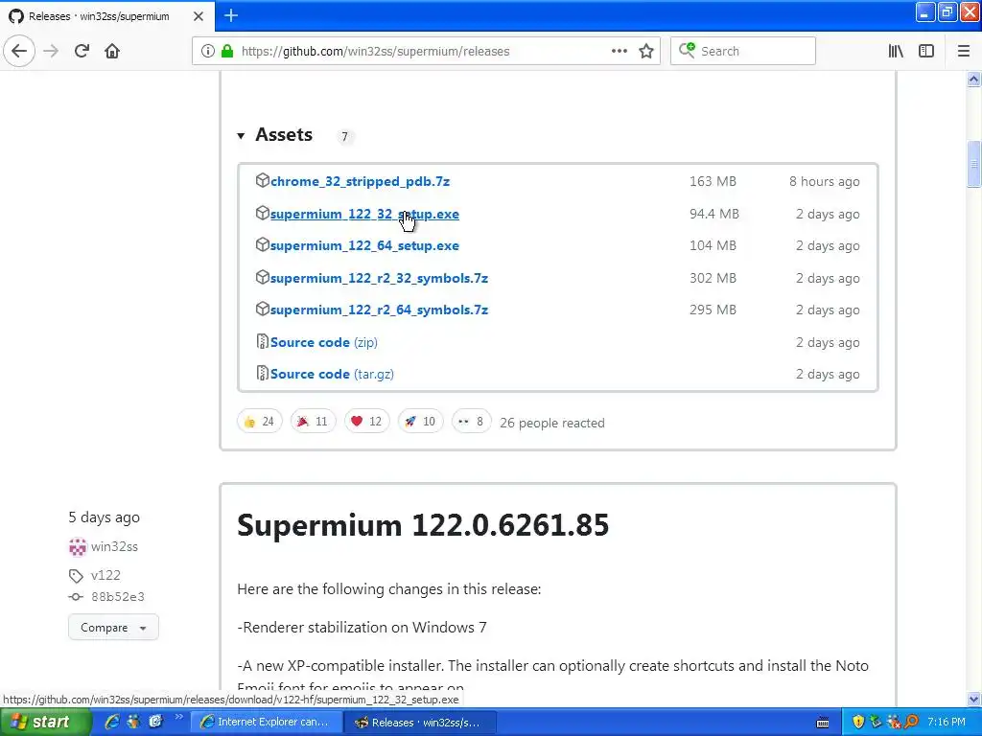The height and width of the screenshot is (736, 982).
Task: Click file icon beside Source code (tar.gz)
Action: pos(263,374)
